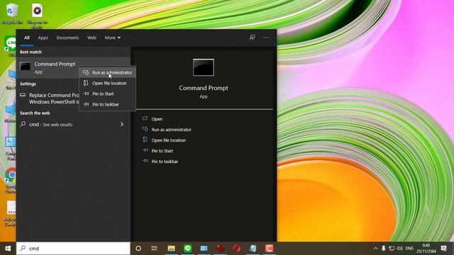Click the large Command Prompt preview icon
This screenshot has width=454, height=255.
[x=204, y=67]
